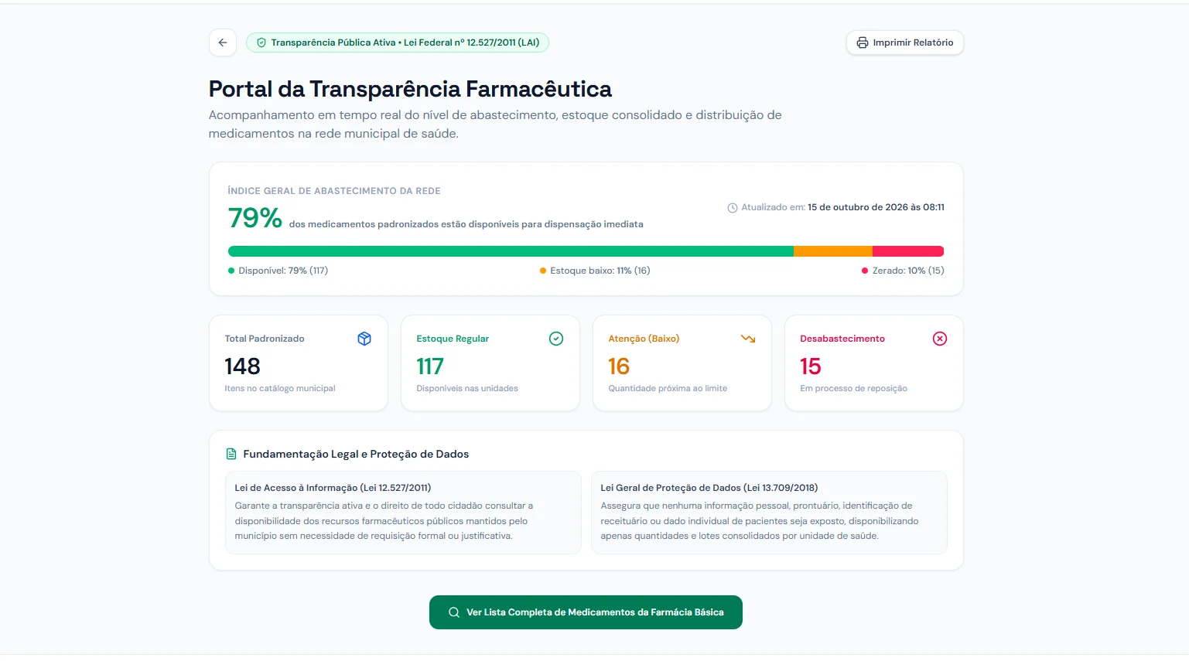Open the full list of Farmácia Básica medications
The width and height of the screenshot is (1189, 661).
pos(586,612)
